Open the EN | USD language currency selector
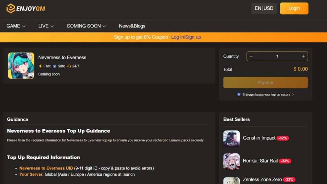This screenshot has height=184, width=327. (264, 8)
